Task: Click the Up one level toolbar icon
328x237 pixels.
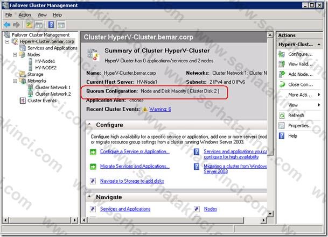Action: pos(29,25)
